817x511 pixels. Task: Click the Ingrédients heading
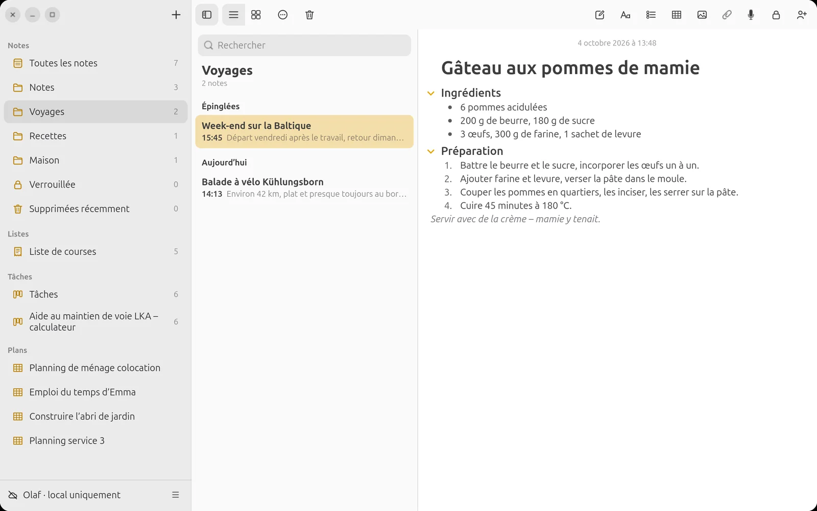click(471, 93)
